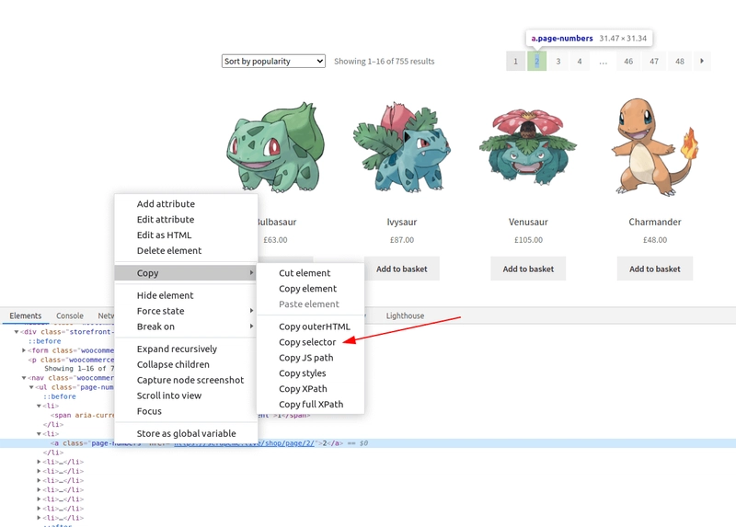Select Copy outerHTML
736x527 pixels.
(310, 327)
